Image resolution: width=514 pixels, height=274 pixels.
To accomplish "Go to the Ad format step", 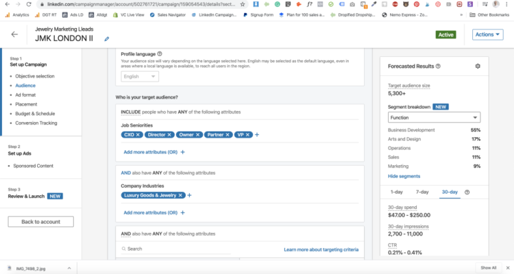I will click(x=25, y=95).
